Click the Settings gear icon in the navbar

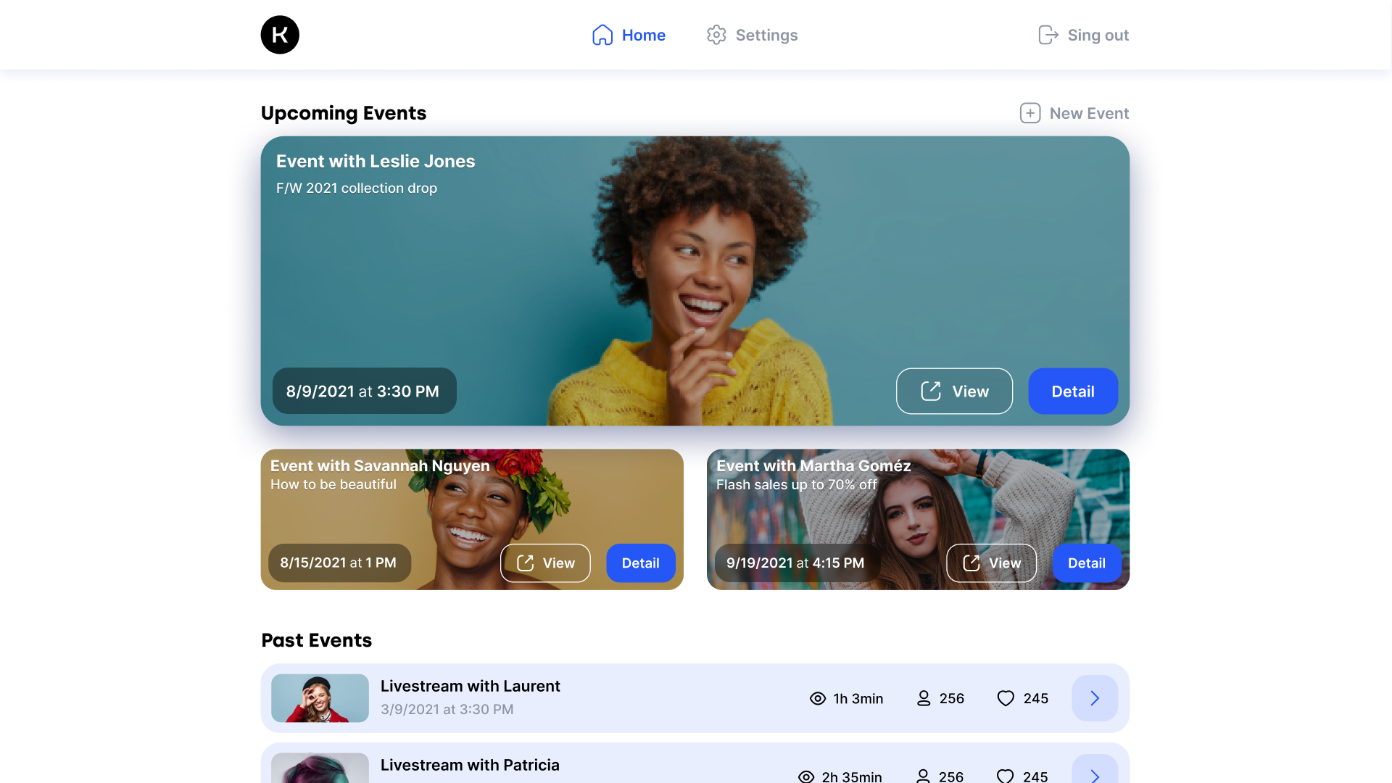[717, 34]
